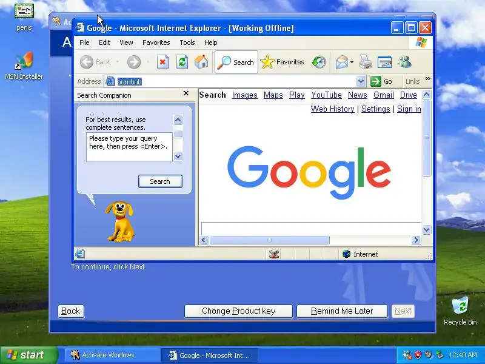Click the Edit page toolbar icon
The height and width of the screenshot is (364, 485).
point(385,62)
